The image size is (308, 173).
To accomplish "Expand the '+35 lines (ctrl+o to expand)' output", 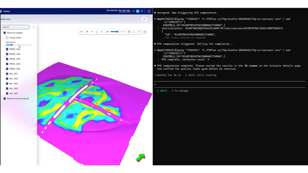I will (184, 38).
